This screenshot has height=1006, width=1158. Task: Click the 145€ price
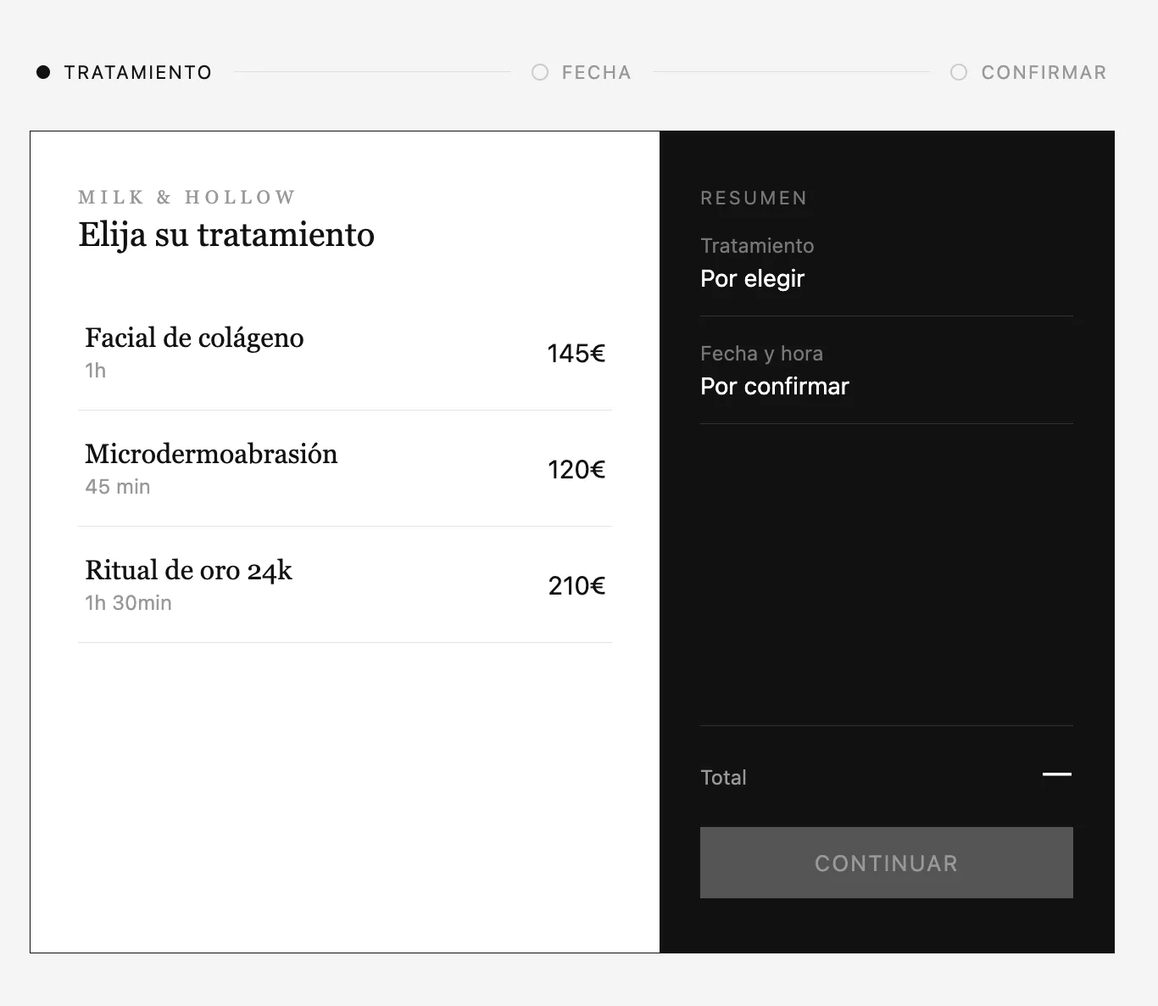(576, 353)
